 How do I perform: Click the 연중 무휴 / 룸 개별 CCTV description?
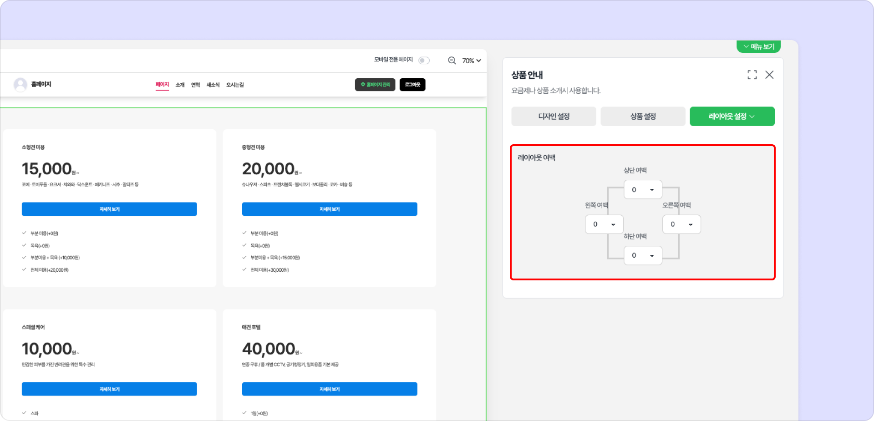pos(290,365)
